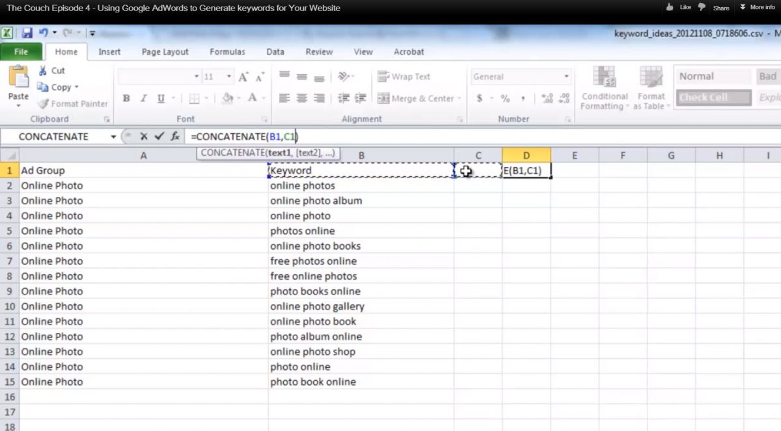Switch to the Formulas ribbon tab
The width and height of the screenshot is (781, 431).
tap(227, 52)
